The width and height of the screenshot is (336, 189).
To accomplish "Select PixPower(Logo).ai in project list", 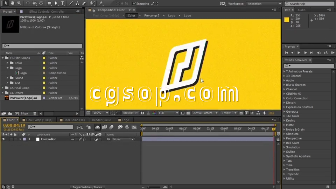I will coord(23,98).
